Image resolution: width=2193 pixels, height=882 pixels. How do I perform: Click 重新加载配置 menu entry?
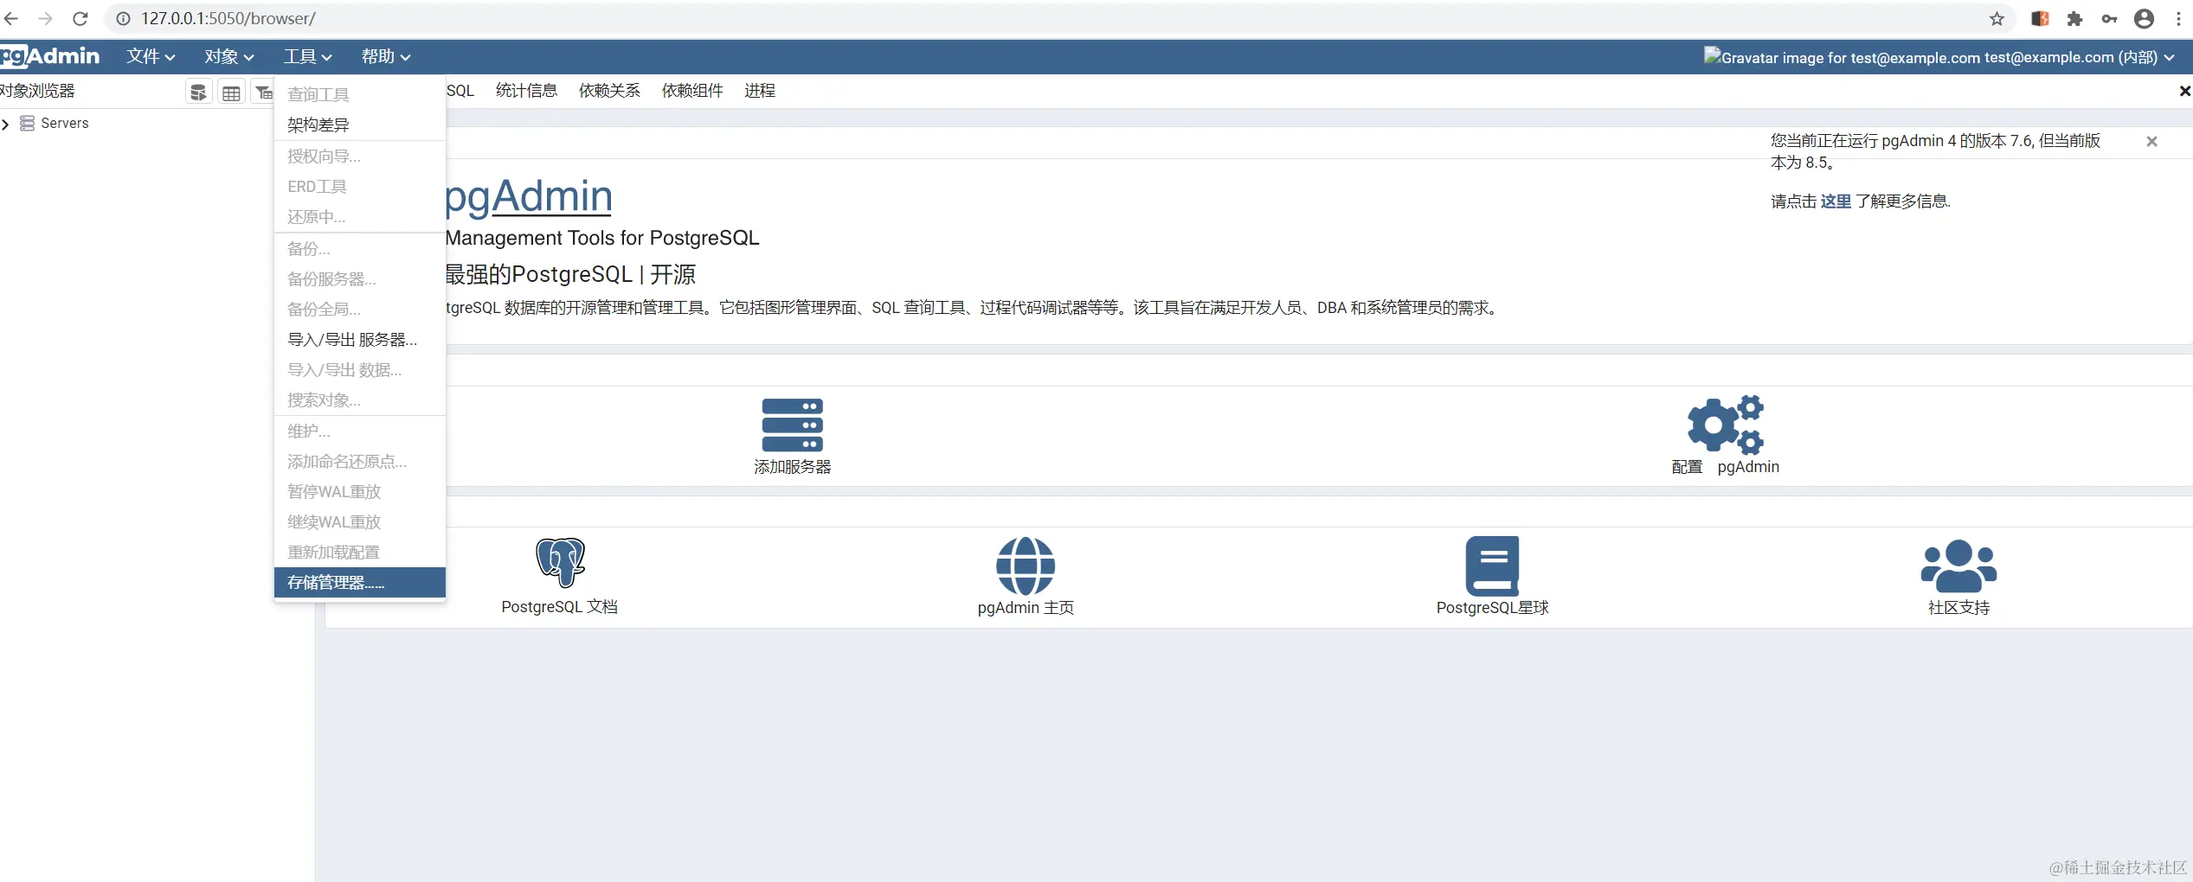[360, 552]
